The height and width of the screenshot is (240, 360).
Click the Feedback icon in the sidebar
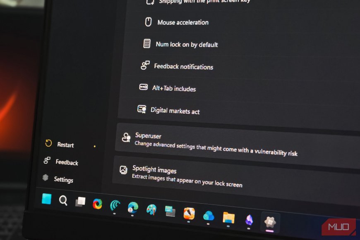pos(46,160)
